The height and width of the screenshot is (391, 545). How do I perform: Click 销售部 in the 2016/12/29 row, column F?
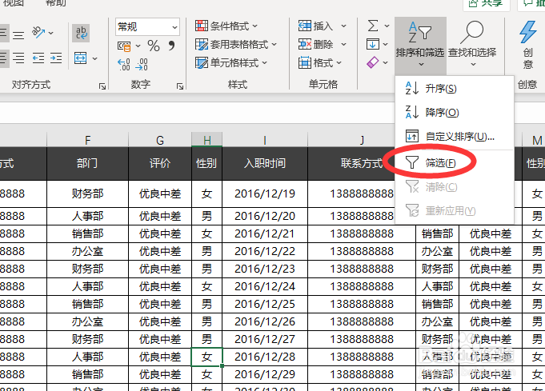87,374
